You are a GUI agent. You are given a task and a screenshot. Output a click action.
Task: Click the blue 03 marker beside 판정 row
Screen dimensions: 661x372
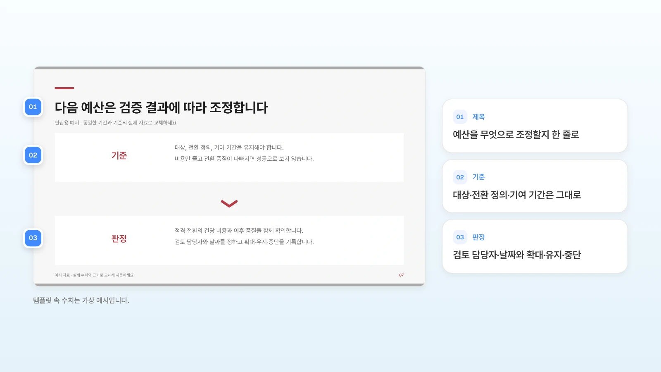(x=33, y=238)
